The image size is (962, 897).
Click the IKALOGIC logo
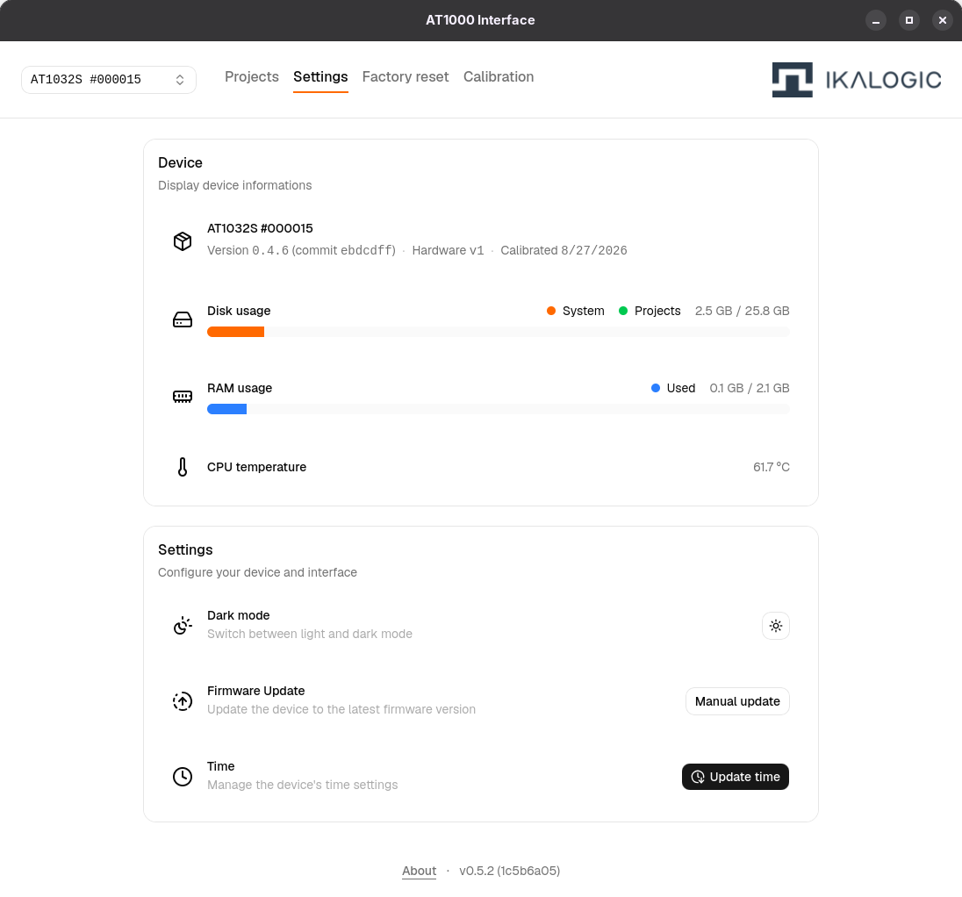click(x=857, y=80)
